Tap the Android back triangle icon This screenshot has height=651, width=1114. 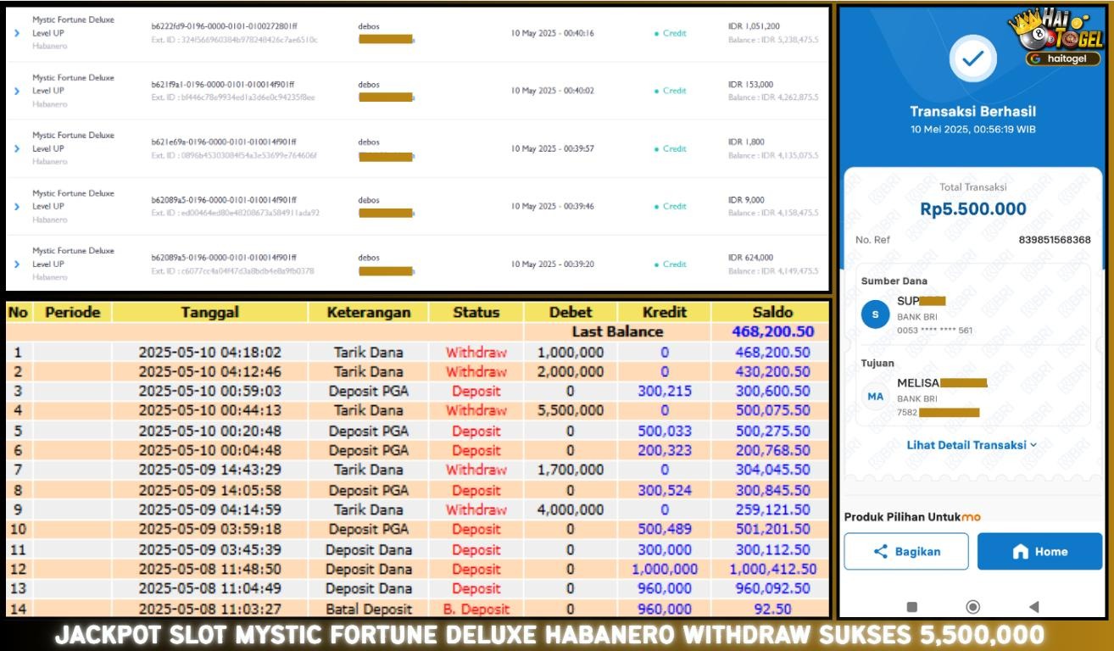[1033, 607]
